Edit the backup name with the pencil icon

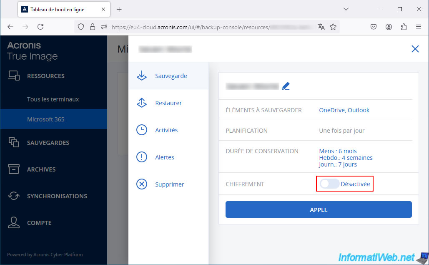tap(286, 86)
